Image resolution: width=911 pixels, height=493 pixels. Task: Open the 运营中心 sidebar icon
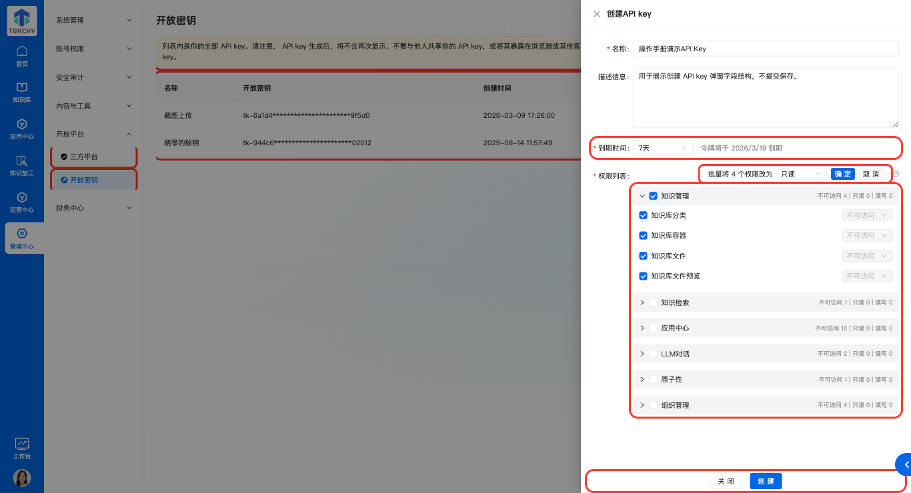pyautogui.click(x=21, y=202)
